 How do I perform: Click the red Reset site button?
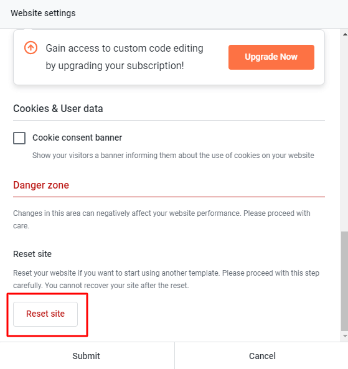pos(45,314)
